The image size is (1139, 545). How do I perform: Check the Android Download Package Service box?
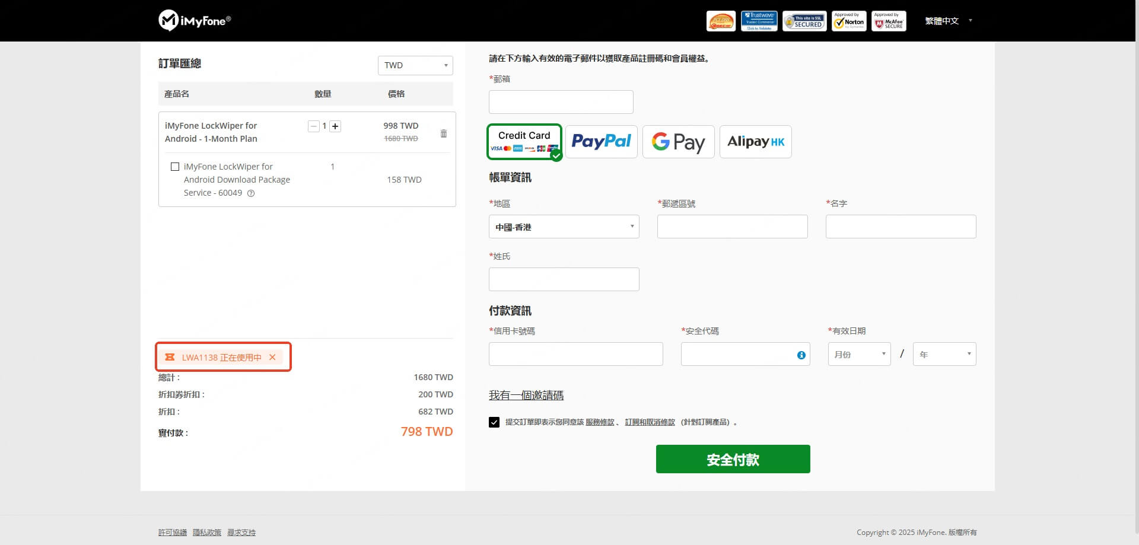click(175, 167)
